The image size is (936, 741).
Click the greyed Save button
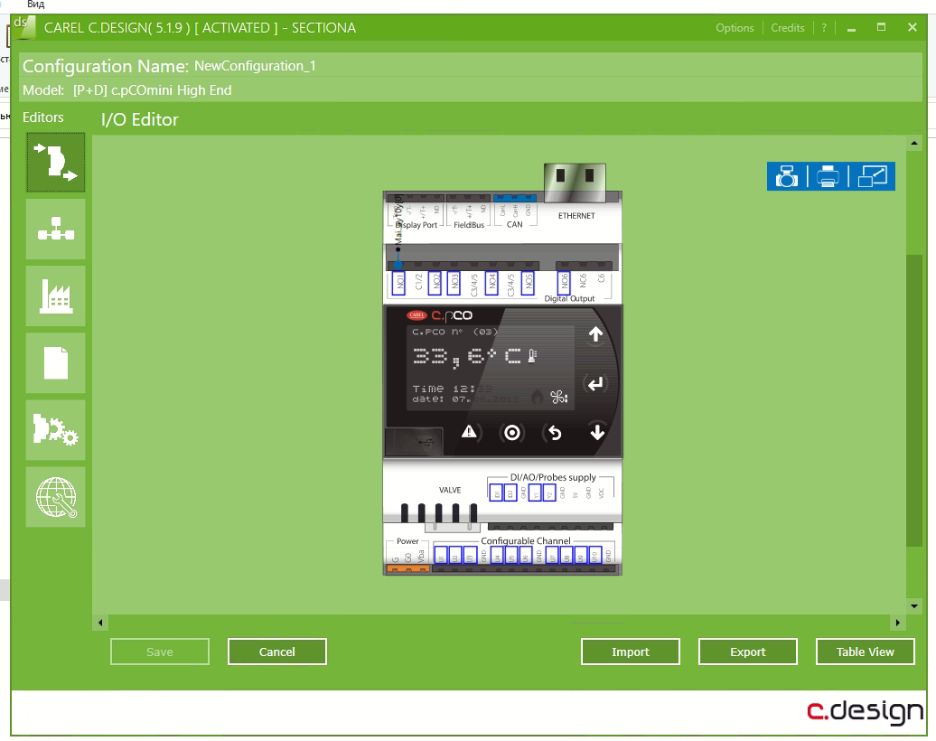(x=159, y=652)
